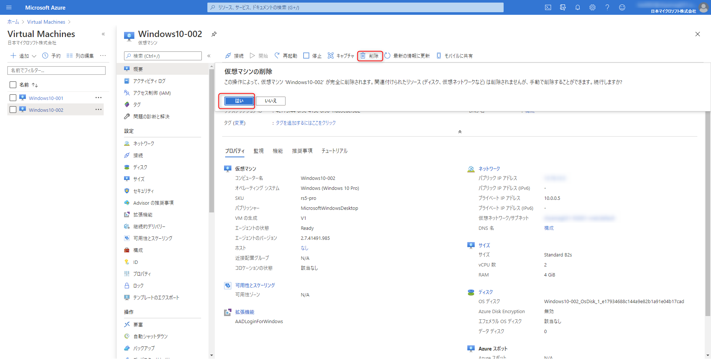Open the help question mark icon
The width and height of the screenshot is (711, 359).
pos(607,7)
